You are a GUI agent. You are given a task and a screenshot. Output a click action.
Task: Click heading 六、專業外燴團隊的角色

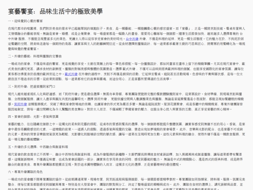(x=25, y=172)
